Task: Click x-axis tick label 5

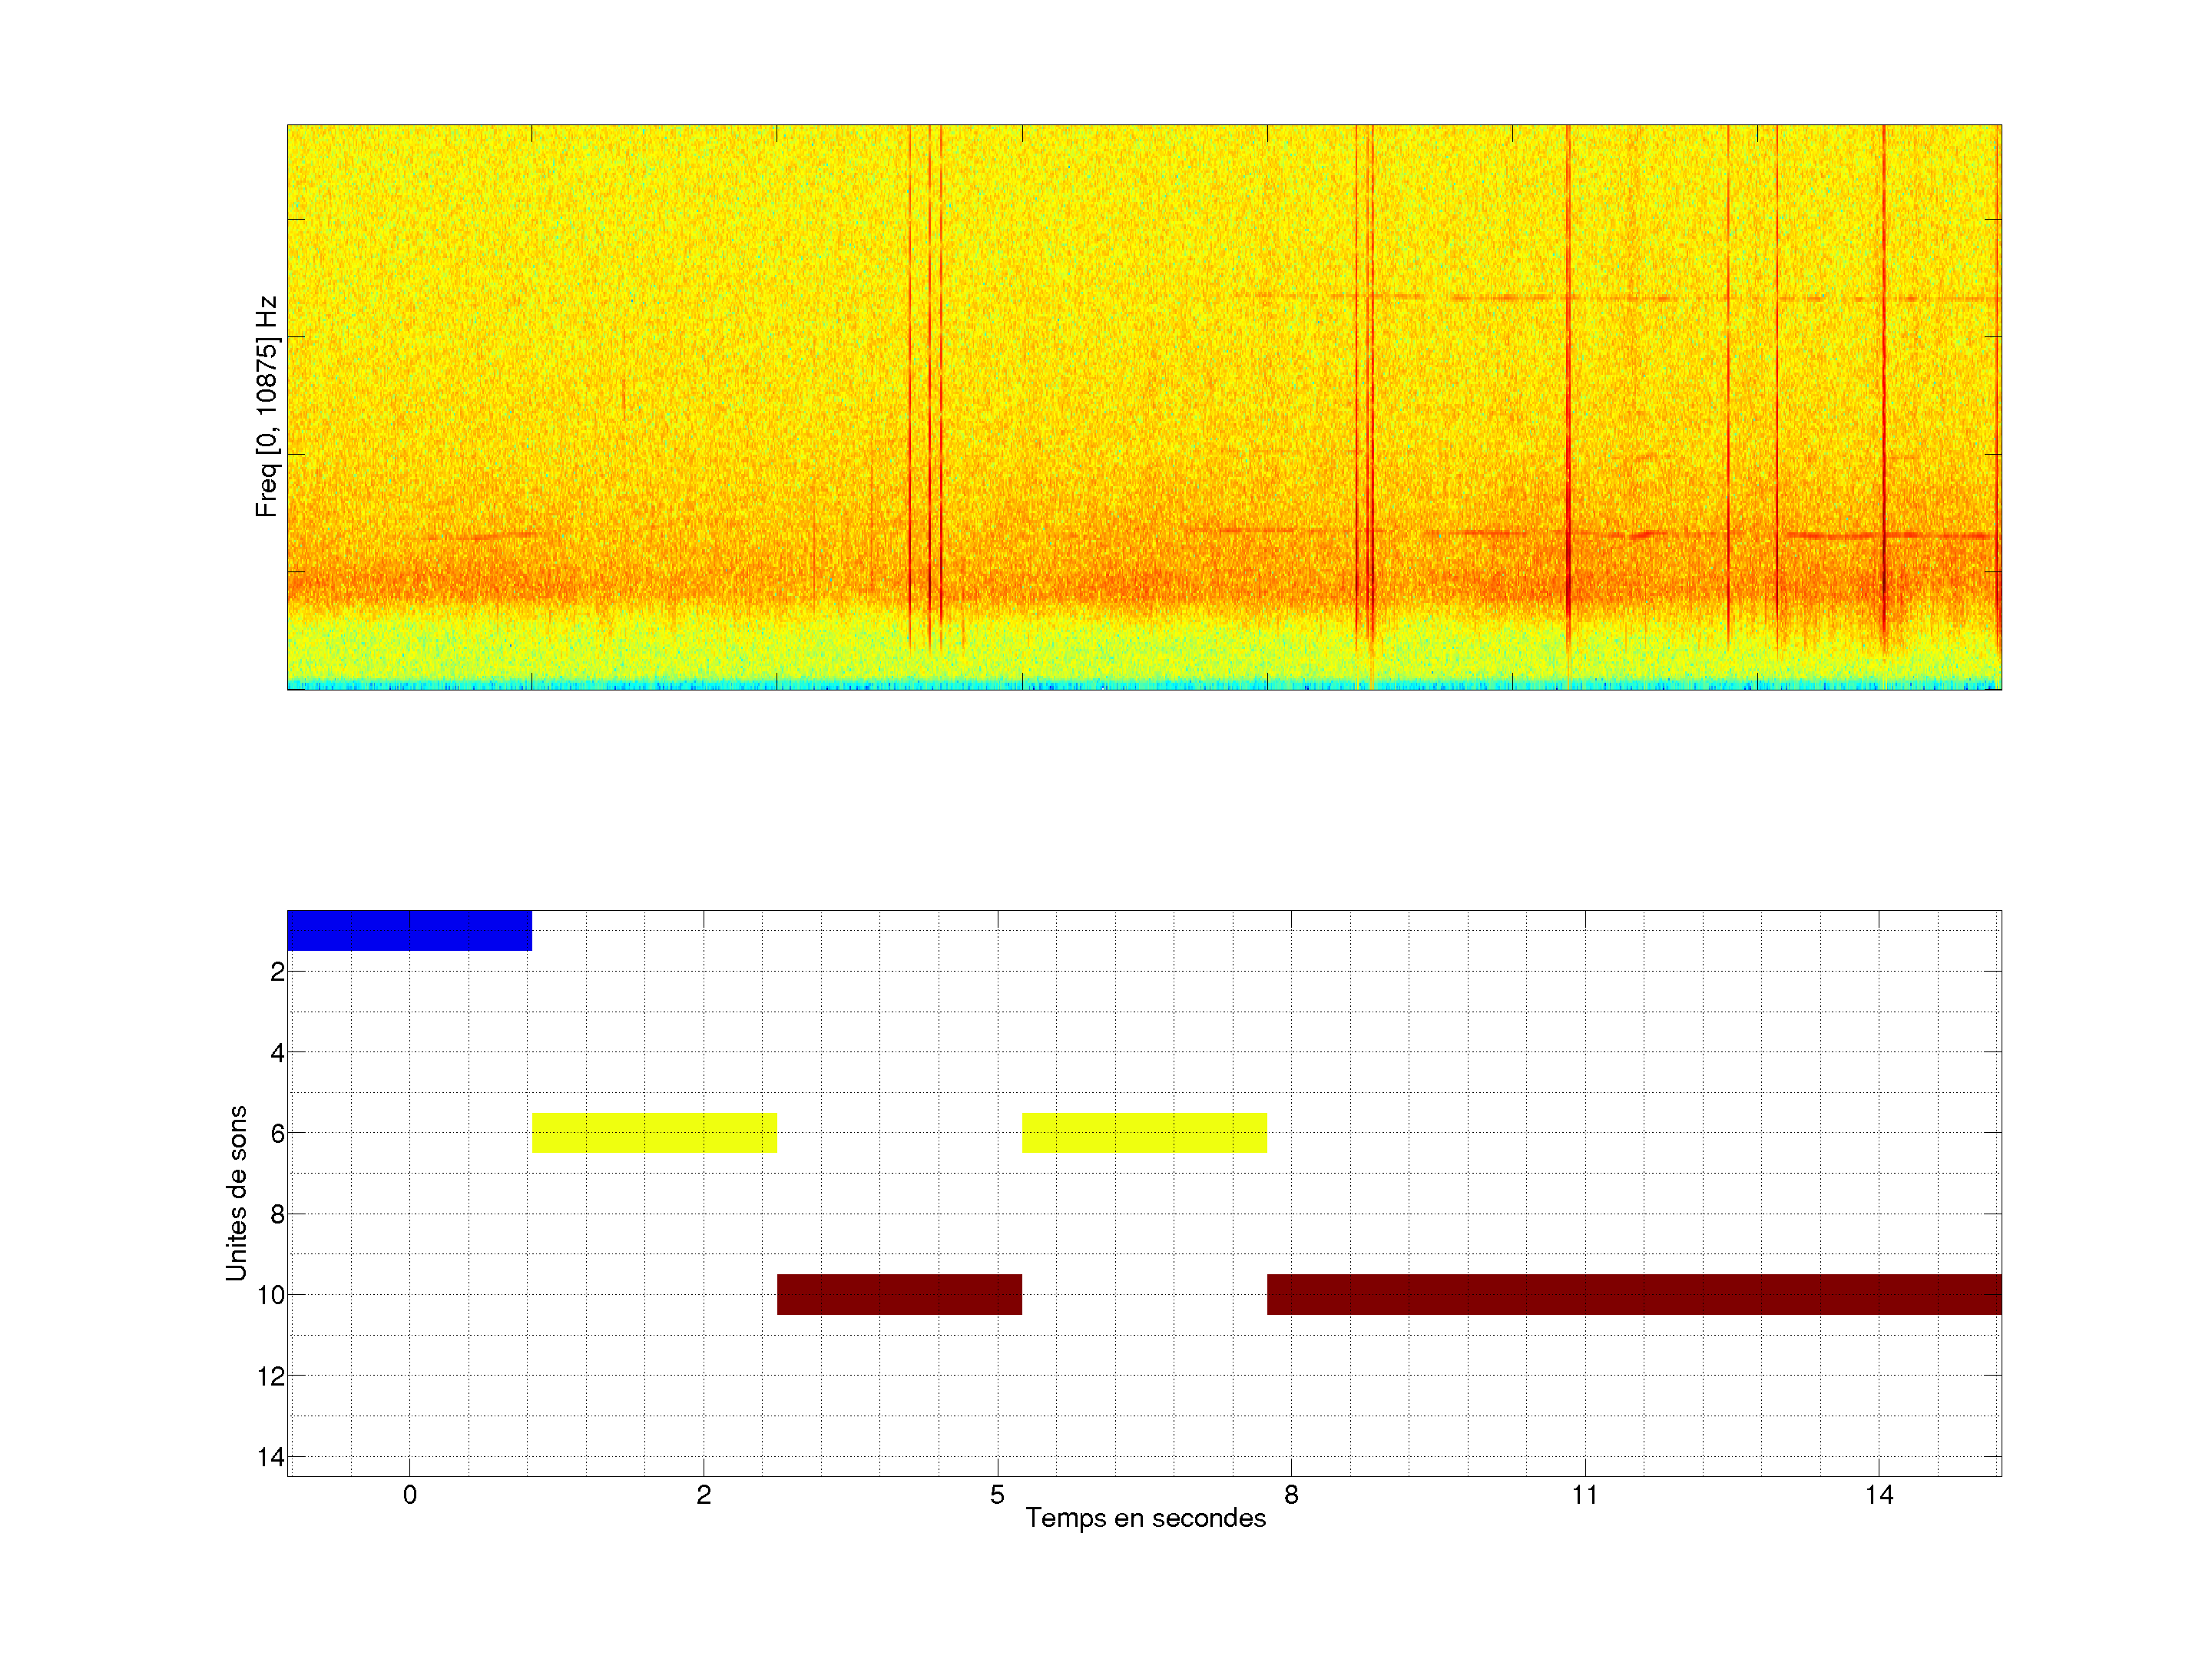Action: pos(997,1495)
